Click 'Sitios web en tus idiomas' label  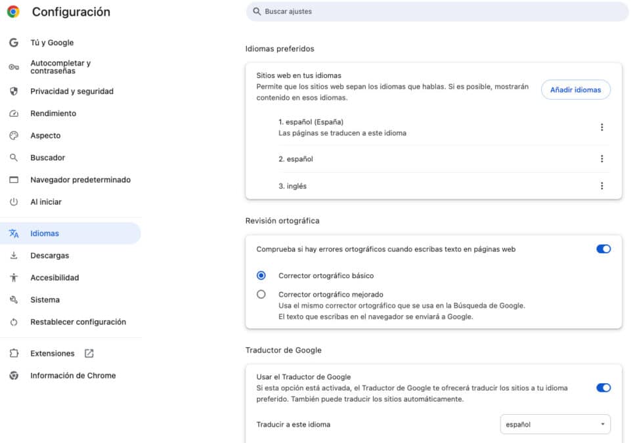click(299, 75)
